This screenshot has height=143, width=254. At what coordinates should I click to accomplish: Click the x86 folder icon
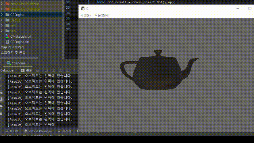tap(7, 31)
